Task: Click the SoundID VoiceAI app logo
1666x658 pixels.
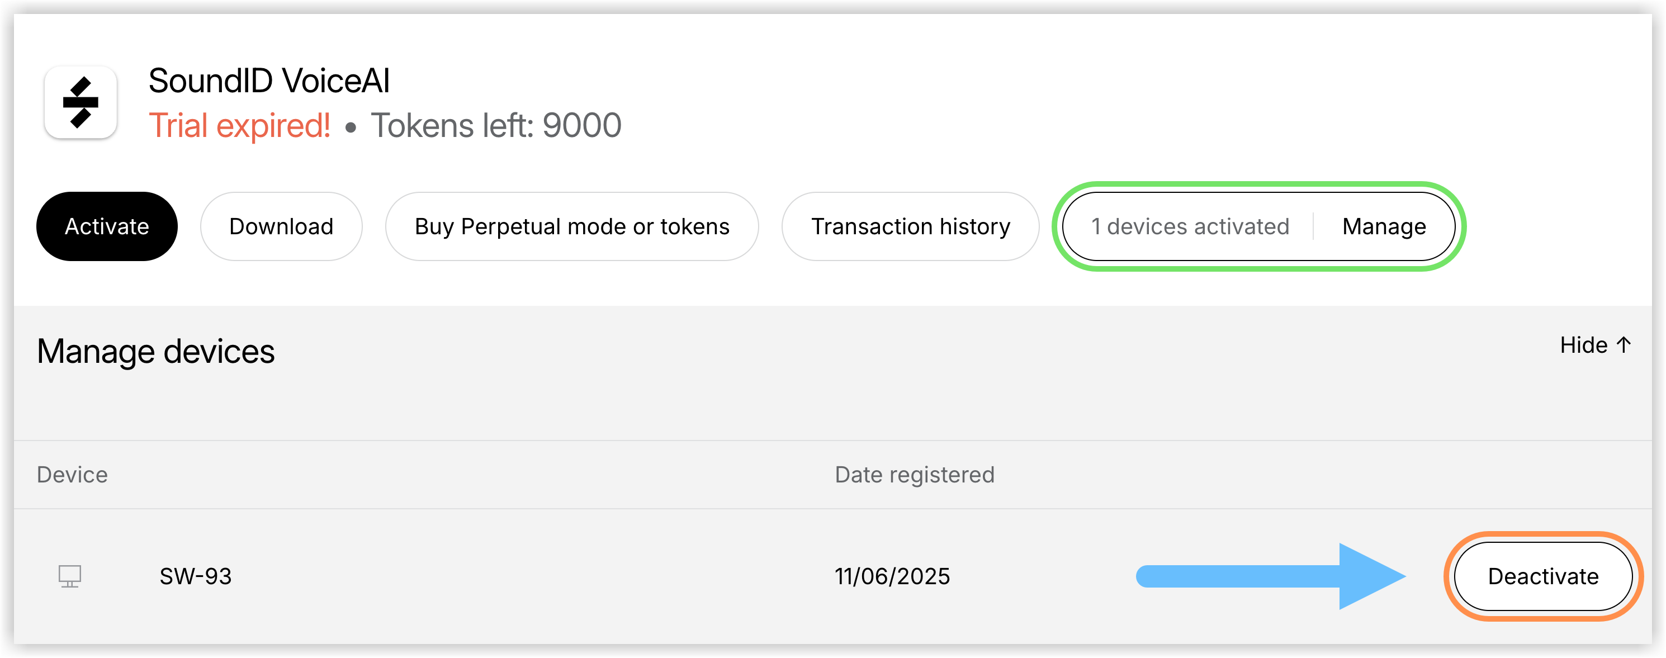Action: click(x=80, y=102)
